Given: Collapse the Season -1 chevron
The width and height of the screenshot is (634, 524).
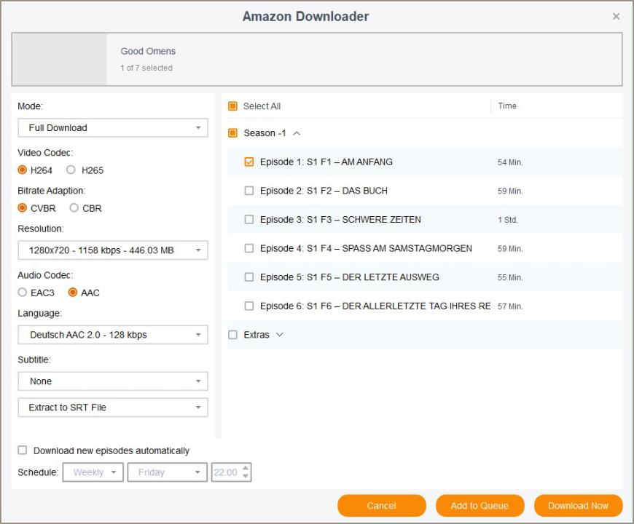Looking at the screenshot, I should pyautogui.click(x=297, y=133).
